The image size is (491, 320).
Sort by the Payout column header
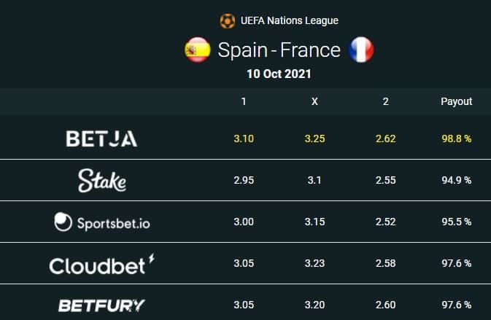point(456,101)
